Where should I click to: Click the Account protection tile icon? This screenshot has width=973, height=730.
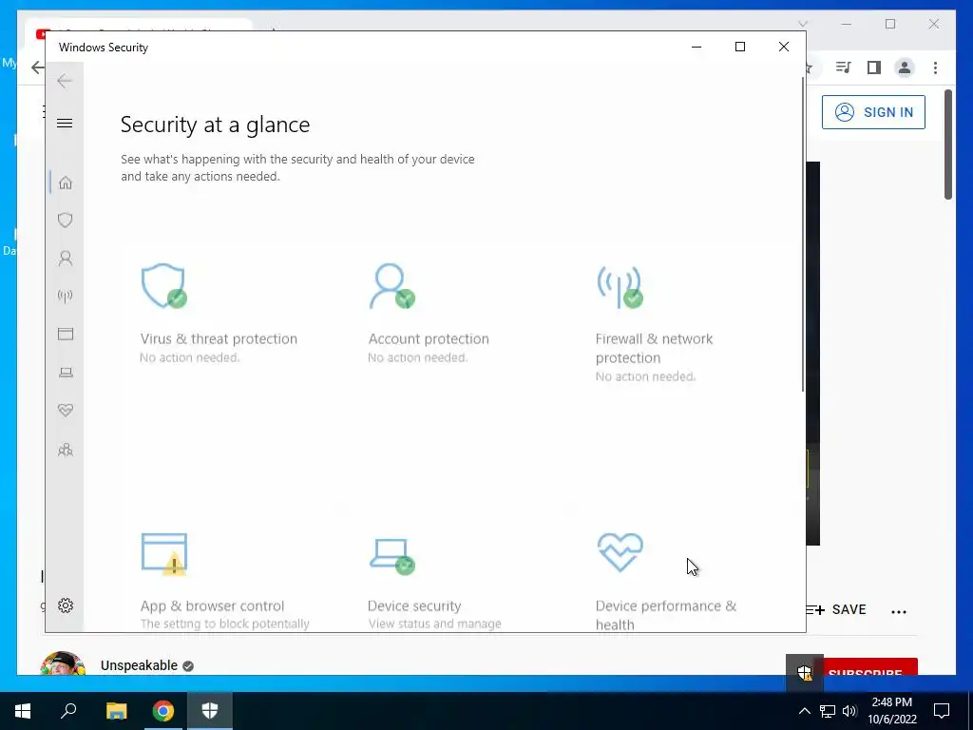392,285
